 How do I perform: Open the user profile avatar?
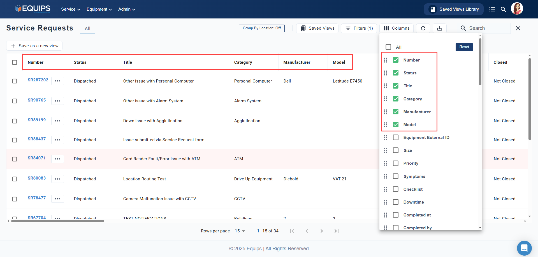pyautogui.click(x=517, y=9)
